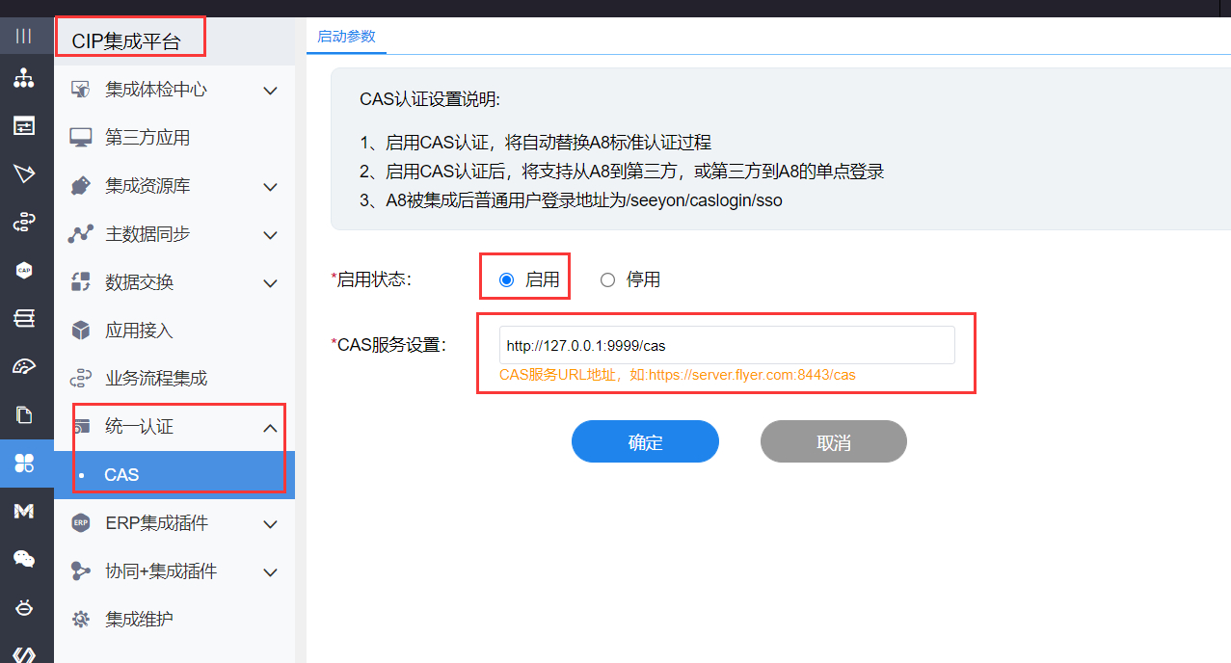
Task: Select the 启用 radio button
Action: coord(507,280)
